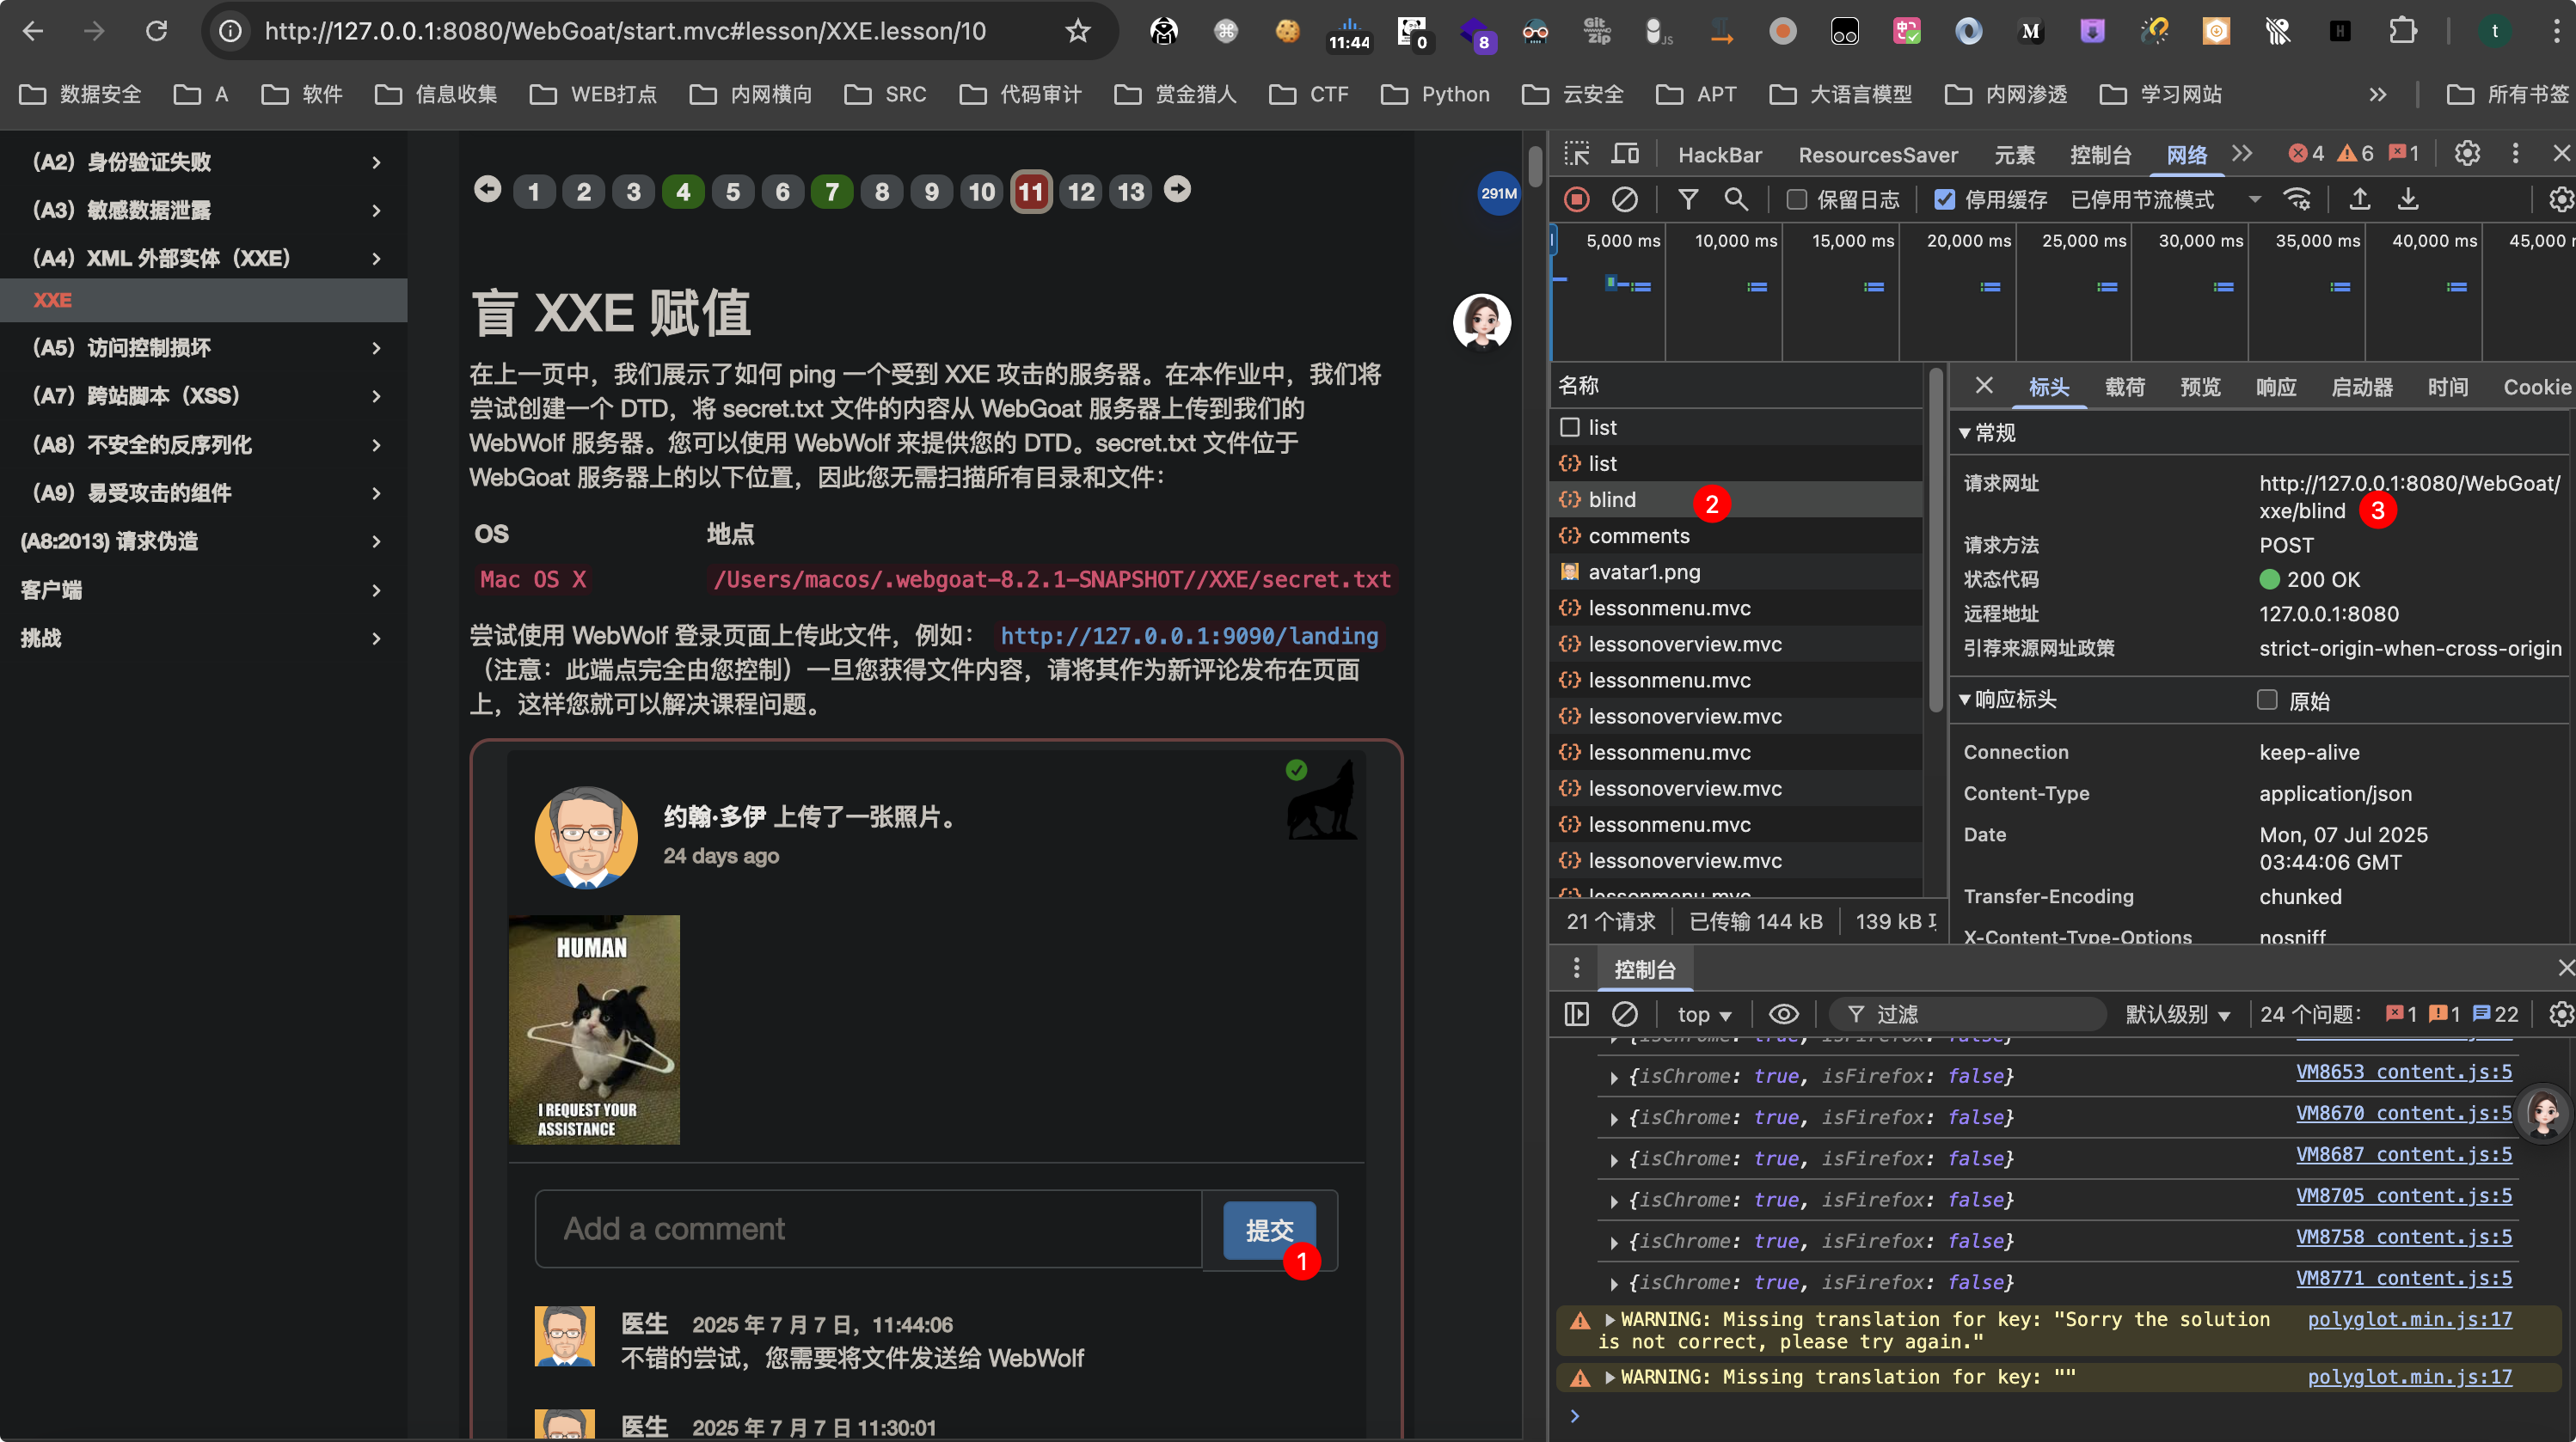Toggle the console sidebar icon

tap(1577, 1014)
